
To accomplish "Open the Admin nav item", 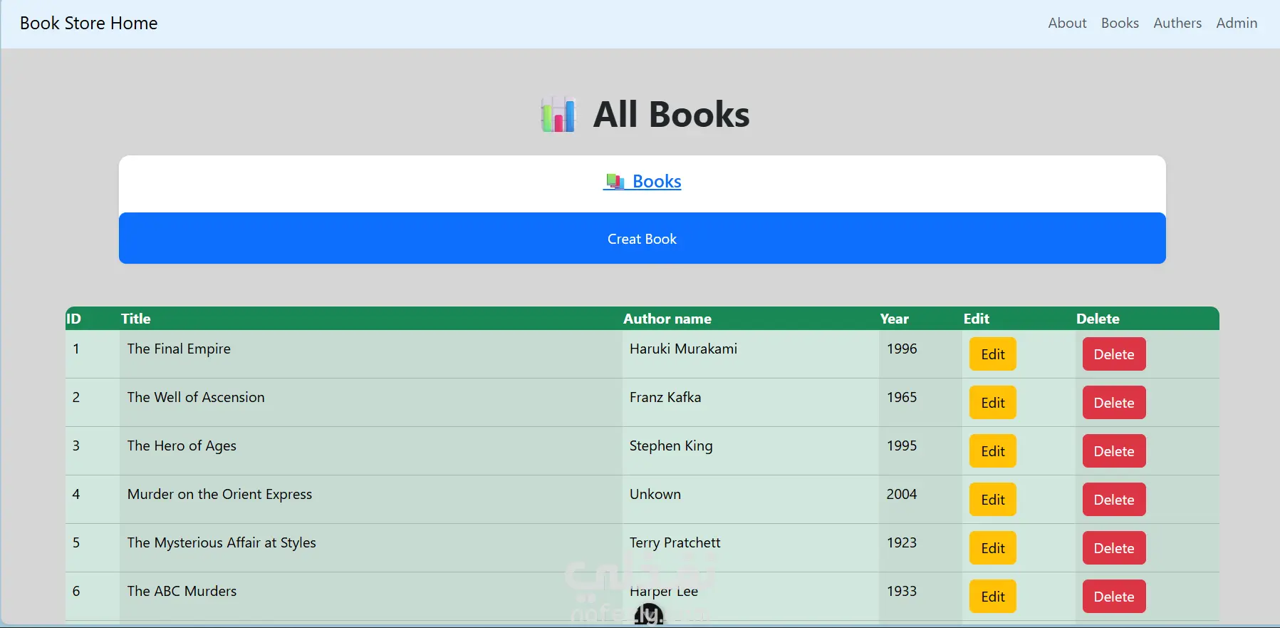I will 1237,23.
